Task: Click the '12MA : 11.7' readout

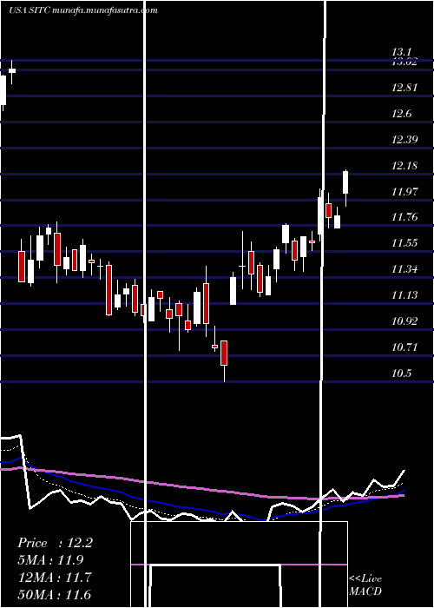Action: 55,577
